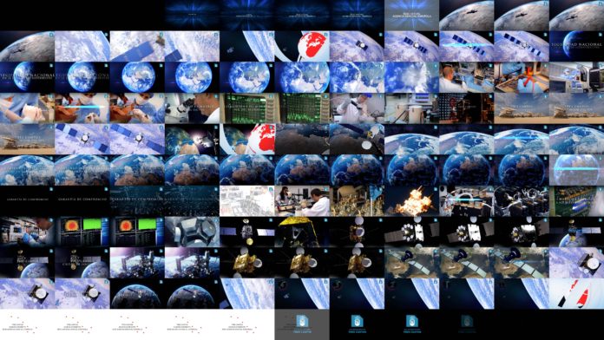Open the two lab workers at microscopes frame
604x340 pixels.
click(302, 201)
